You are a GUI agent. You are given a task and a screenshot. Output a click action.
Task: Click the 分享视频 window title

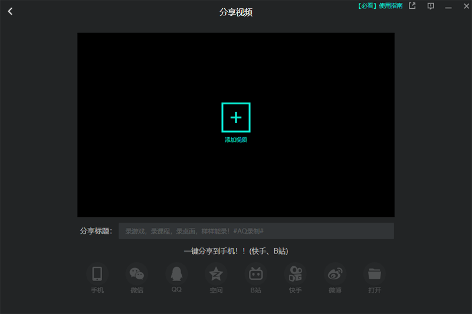pos(236,12)
